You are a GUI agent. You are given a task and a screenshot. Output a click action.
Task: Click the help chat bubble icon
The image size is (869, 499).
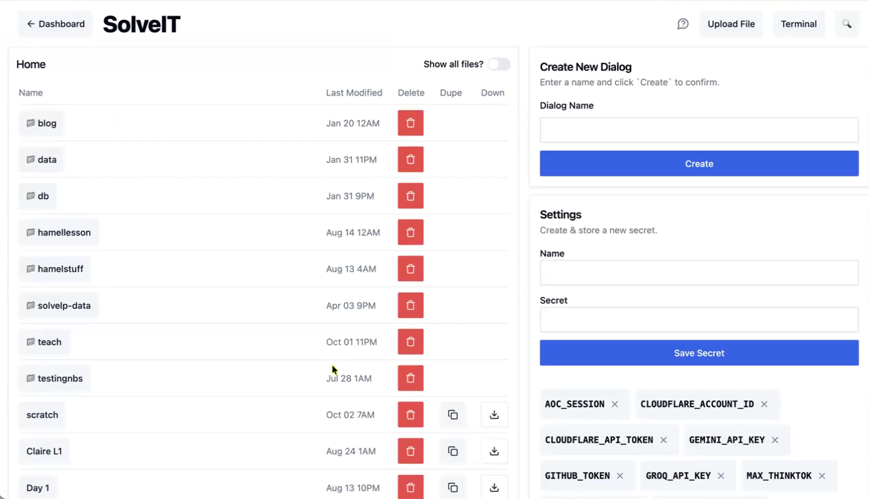683,24
